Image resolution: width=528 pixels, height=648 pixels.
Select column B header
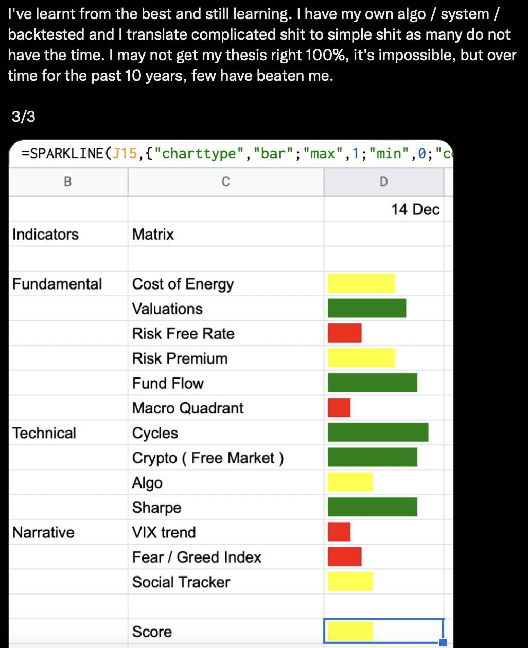tap(68, 182)
